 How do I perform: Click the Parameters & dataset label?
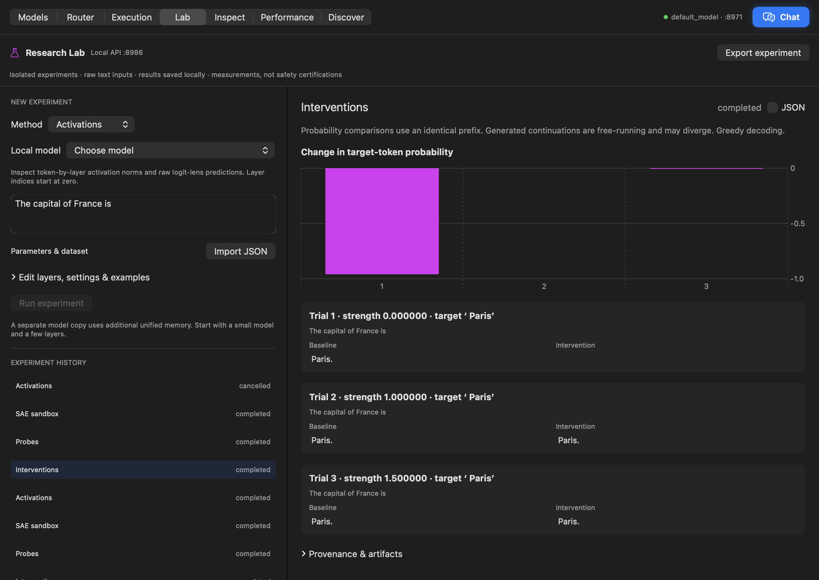coord(49,251)
